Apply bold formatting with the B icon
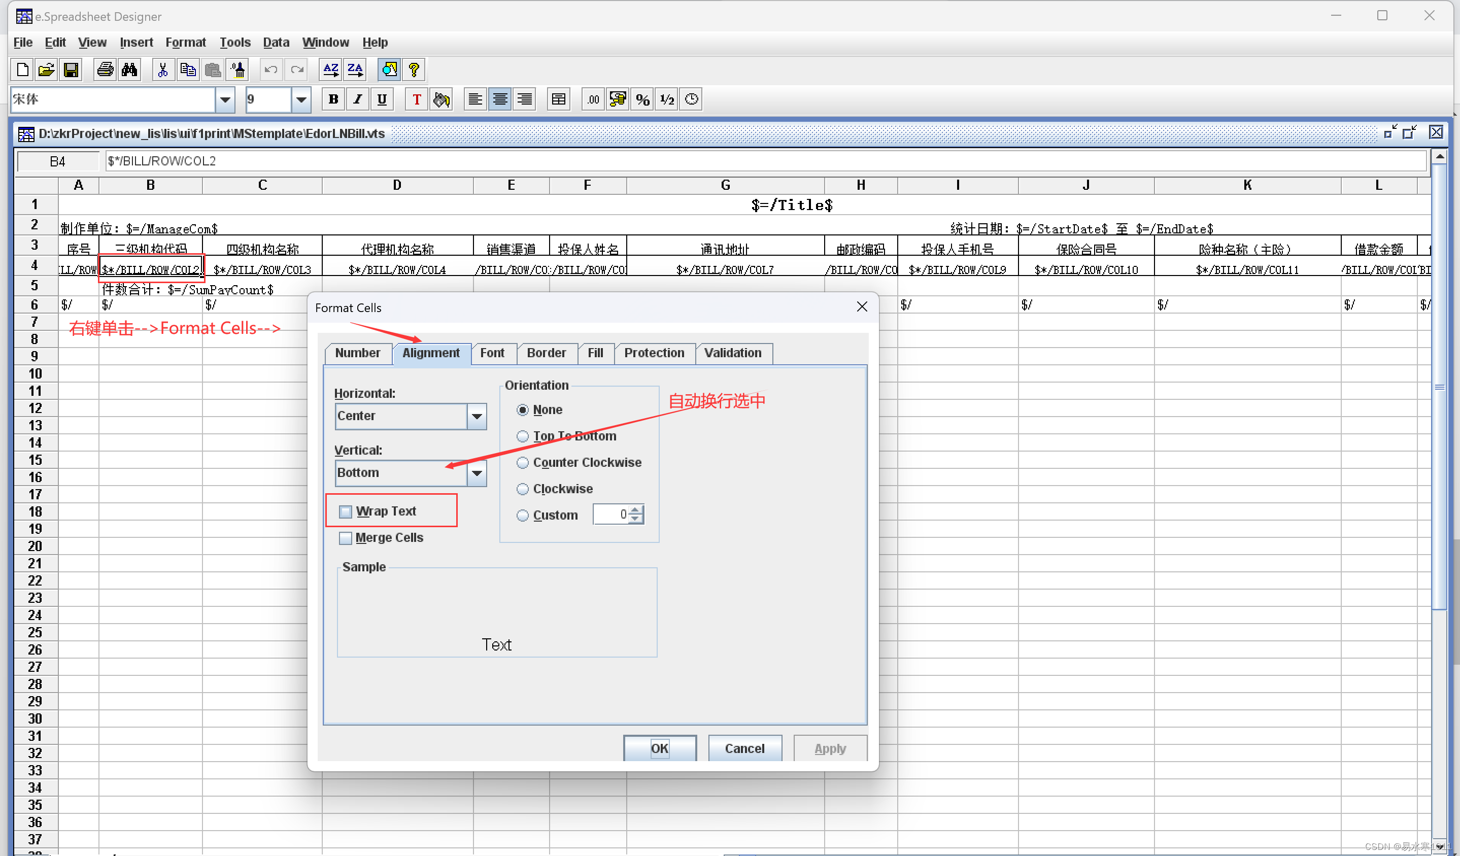 click(333, 99)
